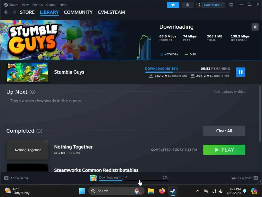Click Add a Game plus icon
The height and width of the screenshot is (197, 262).
pyautogui.click(x=6, y=178)
